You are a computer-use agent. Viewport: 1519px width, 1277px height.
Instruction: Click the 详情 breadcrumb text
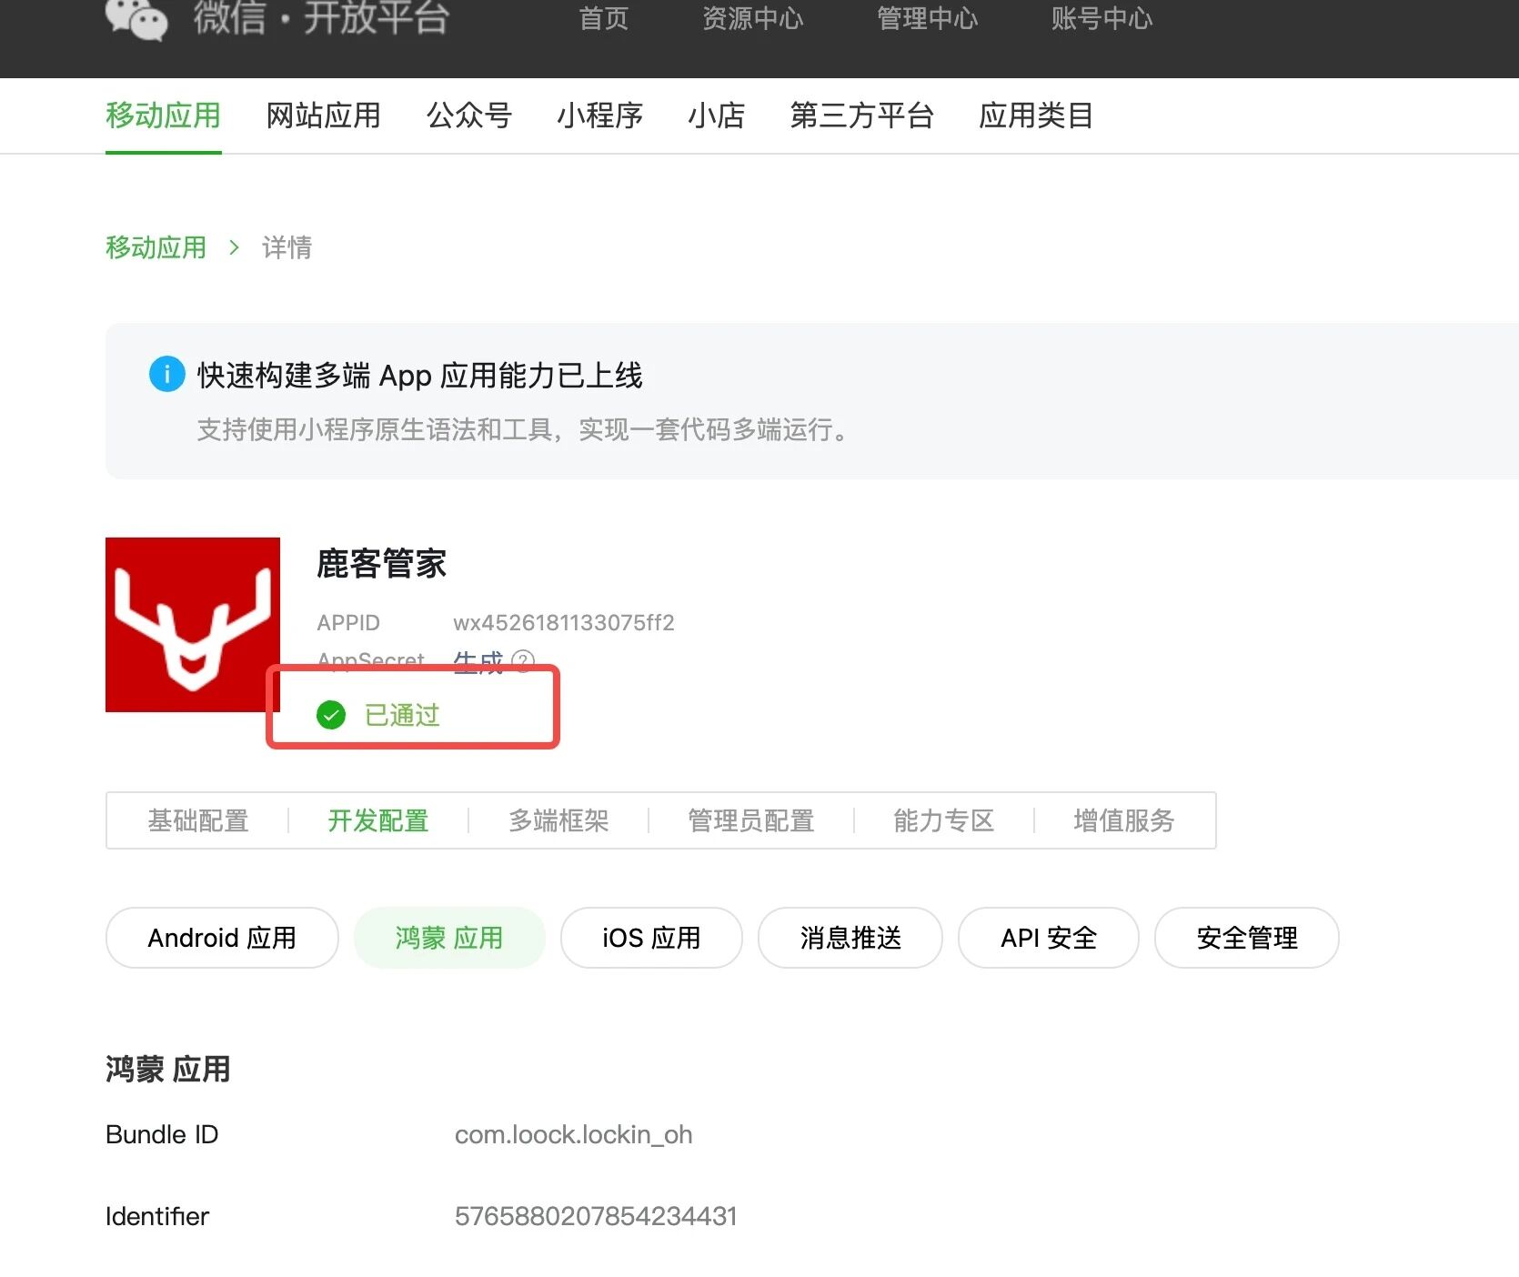pyautogui.click(x=287, y=247)
